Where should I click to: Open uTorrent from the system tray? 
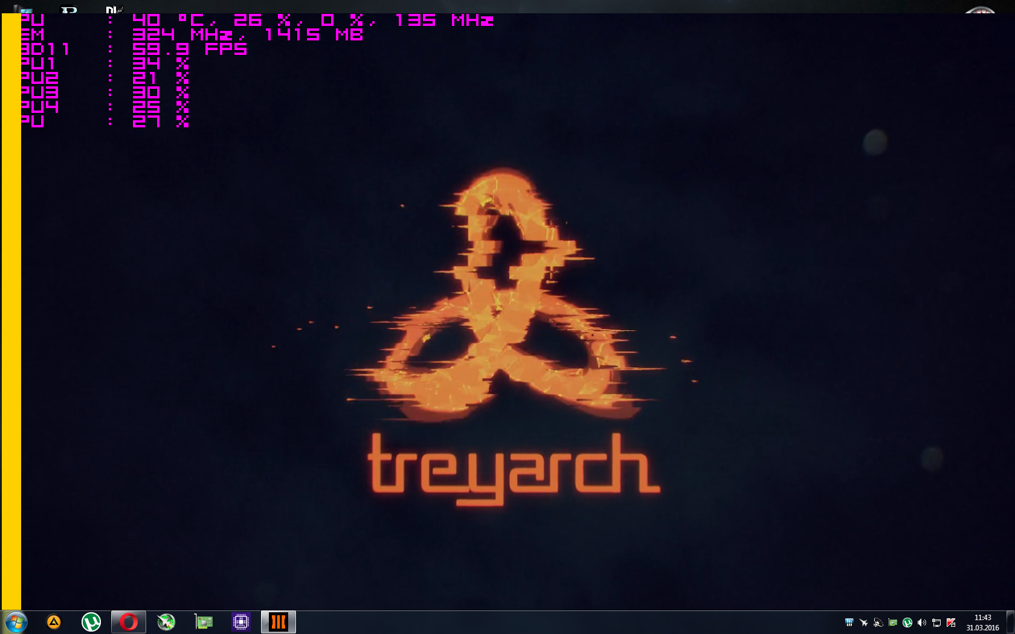point(907,623)
